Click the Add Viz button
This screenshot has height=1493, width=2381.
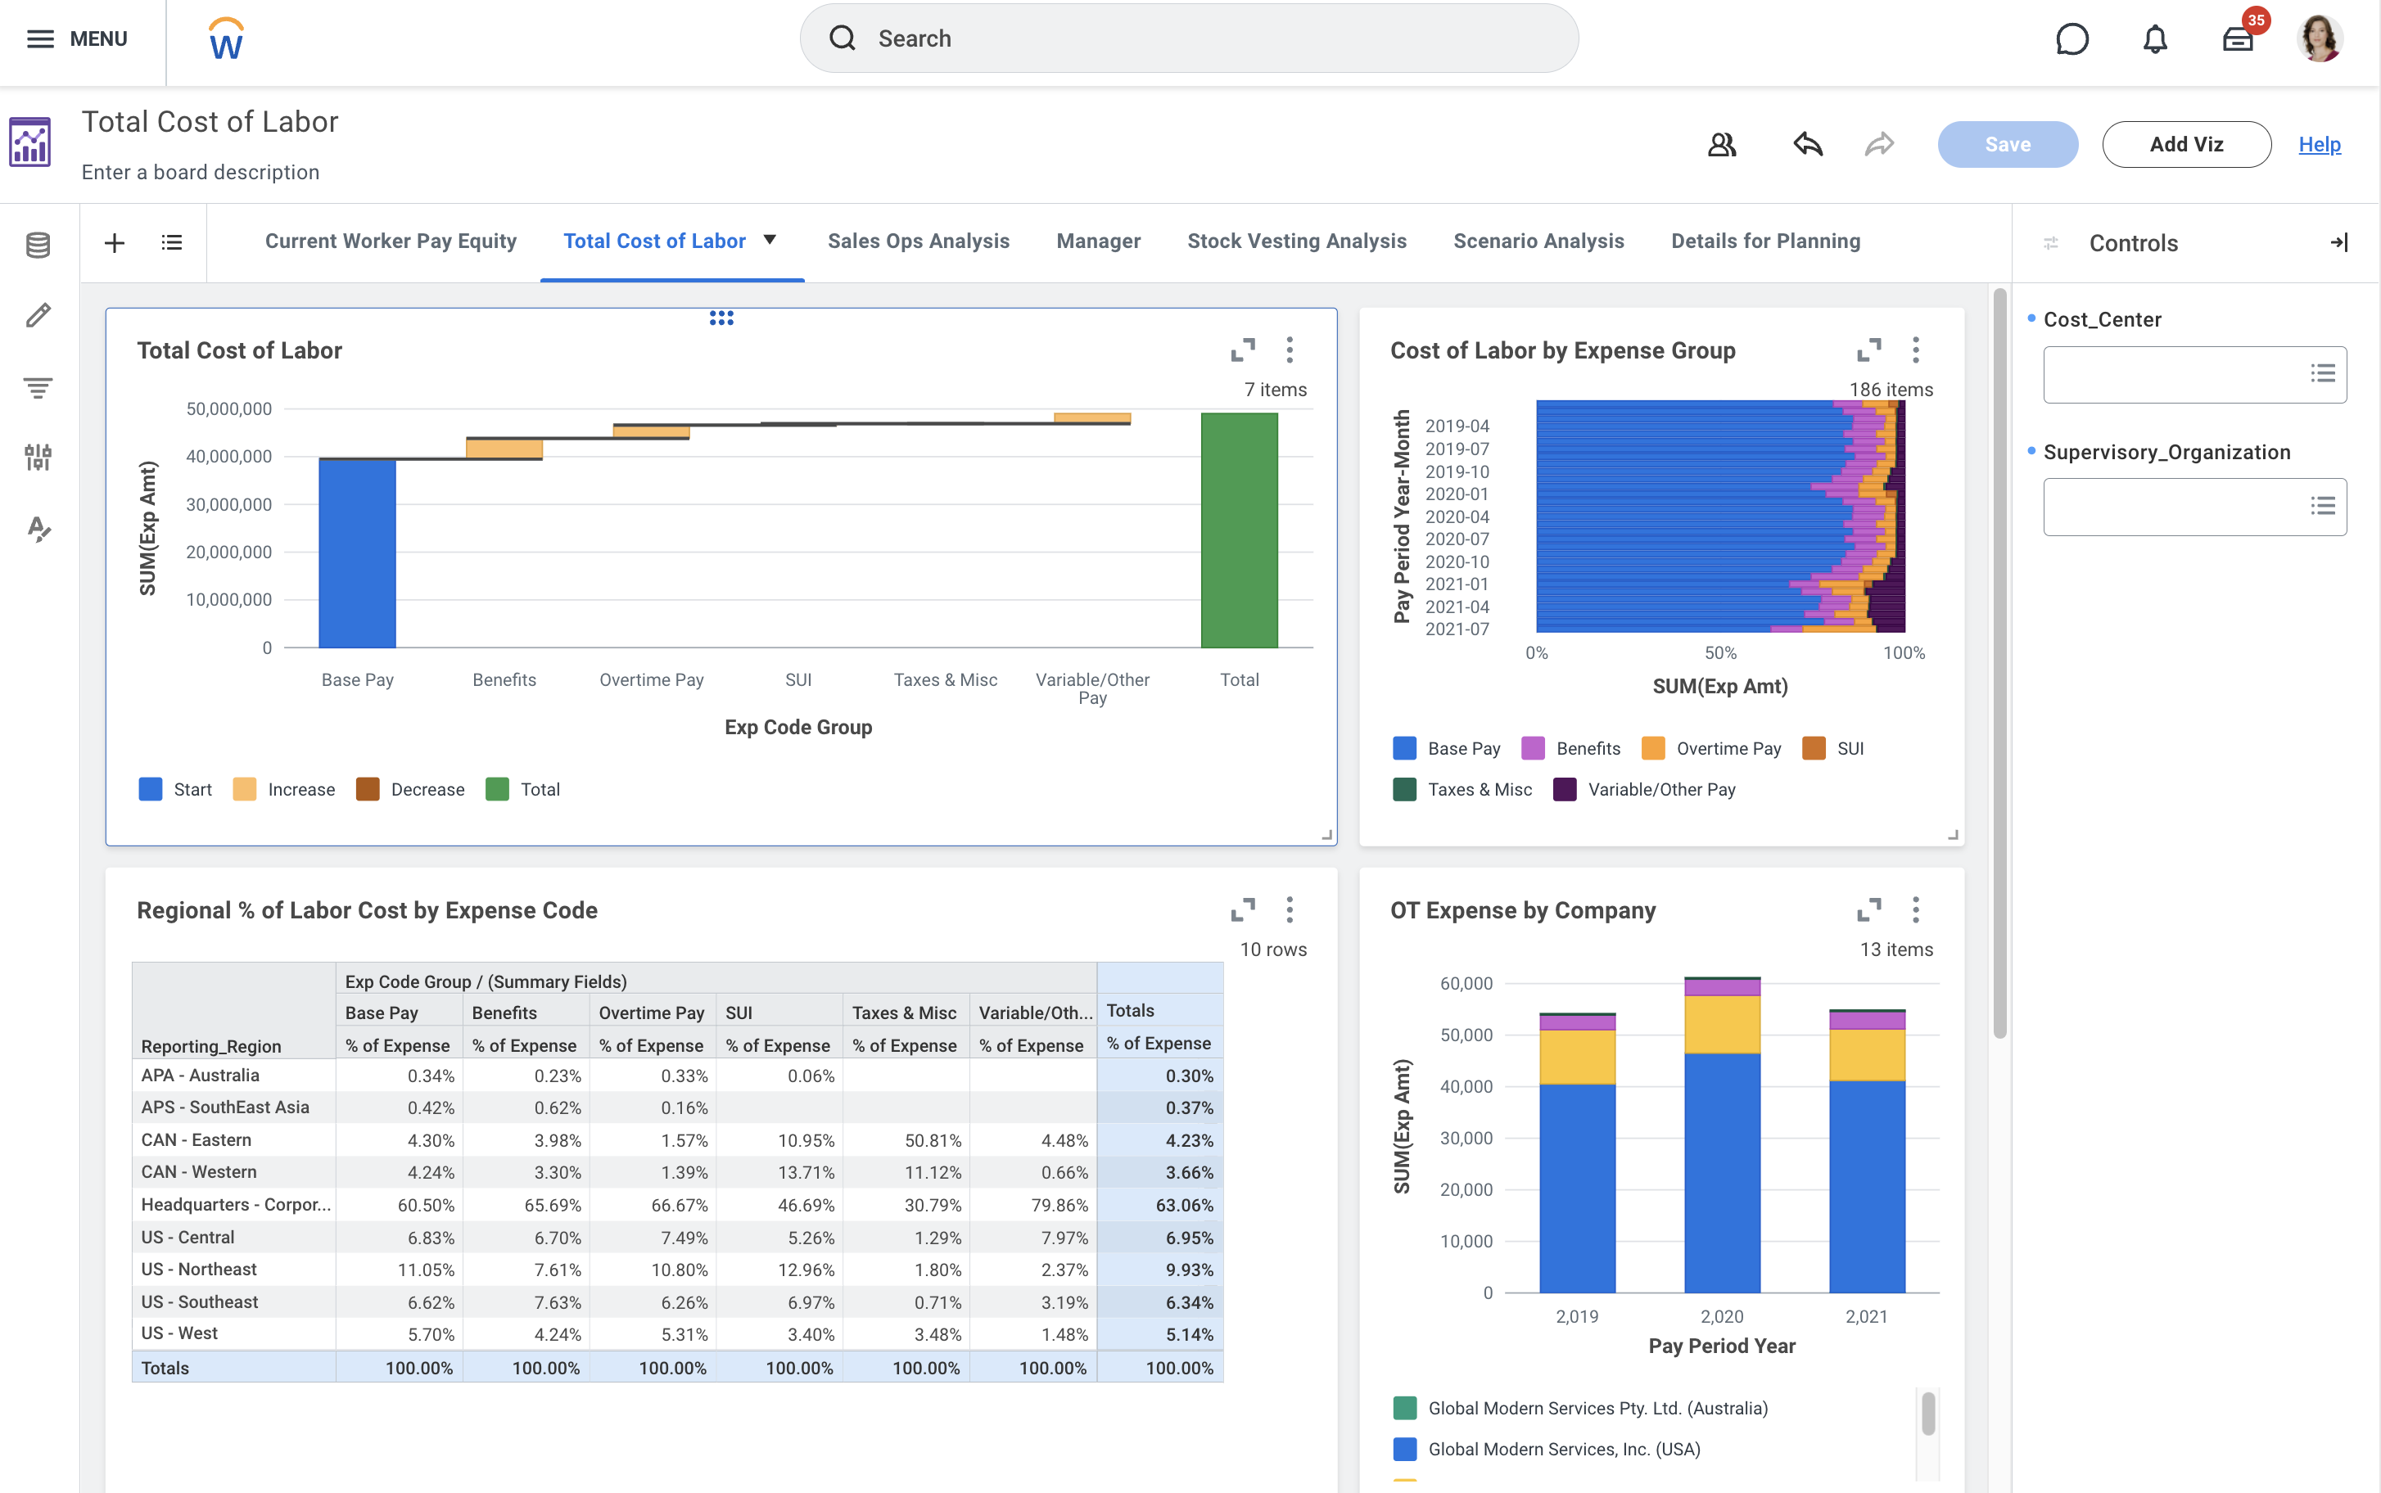2186,145
